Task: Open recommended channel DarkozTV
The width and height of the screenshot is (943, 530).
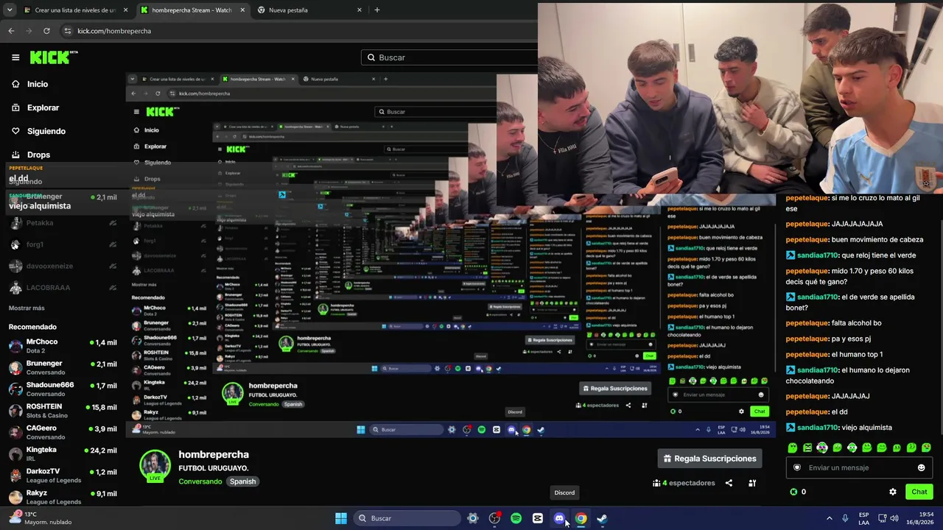Action: tap(63, 475)
